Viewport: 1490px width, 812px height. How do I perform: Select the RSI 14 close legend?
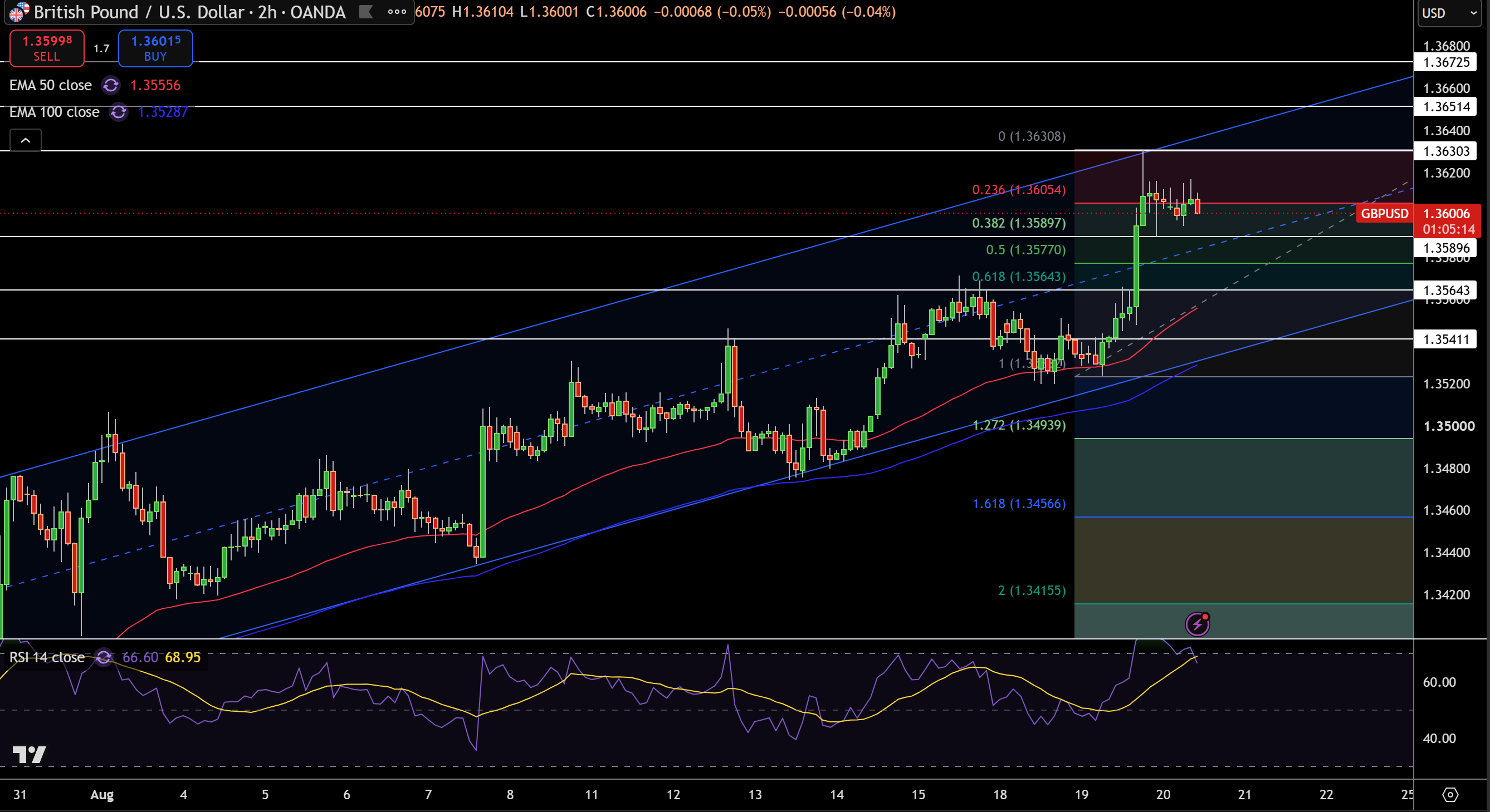point(47,657)
